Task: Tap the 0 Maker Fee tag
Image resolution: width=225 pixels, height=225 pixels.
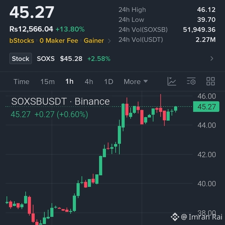Action: point(59,41)
